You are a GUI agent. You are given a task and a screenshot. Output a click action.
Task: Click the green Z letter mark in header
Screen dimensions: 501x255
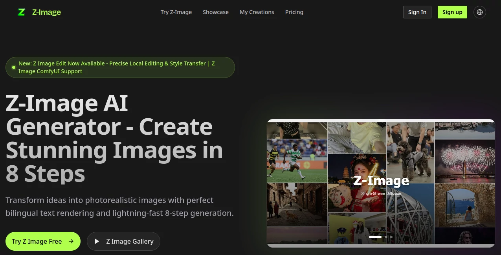click(x=22, y=12)
